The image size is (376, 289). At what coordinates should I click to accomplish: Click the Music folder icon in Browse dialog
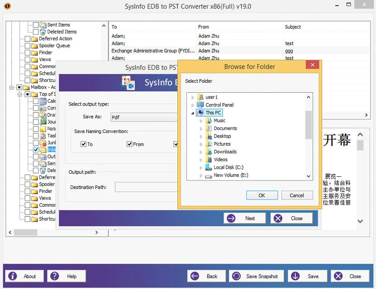(209, 121)
